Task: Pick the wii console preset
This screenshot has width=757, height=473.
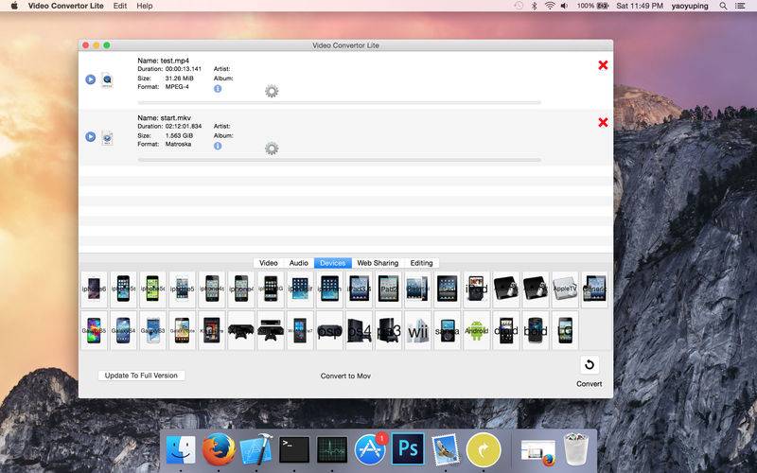Action: [x=418, y=330]
